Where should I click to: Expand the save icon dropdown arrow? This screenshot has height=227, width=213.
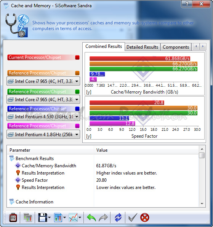pyautogui.click(x=49, y=217)
